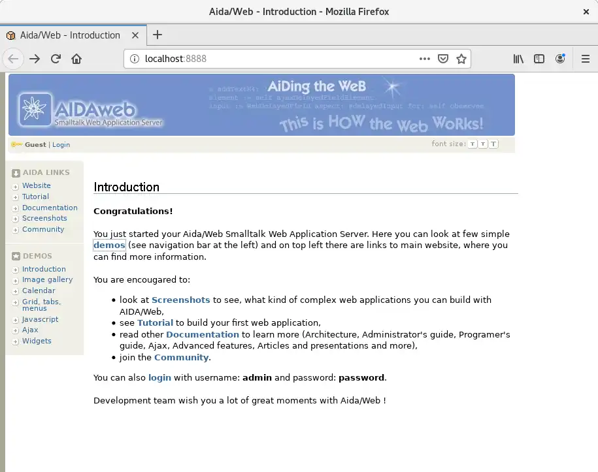Reload the current page
The image size is (598, 472).
pyautogui.click(x=56, y=59)
